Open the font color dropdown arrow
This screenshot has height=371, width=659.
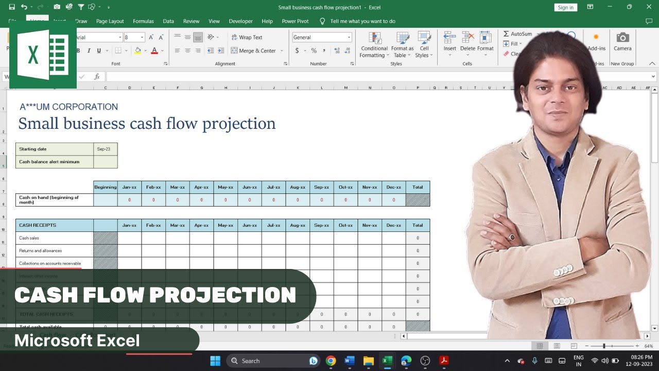(x=162, y=50)
